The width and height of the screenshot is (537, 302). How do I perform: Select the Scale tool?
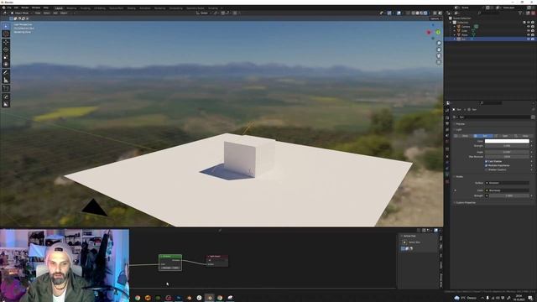(6, 57)
